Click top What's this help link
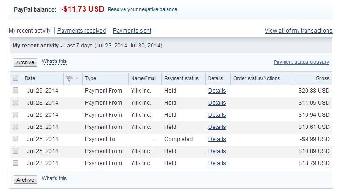 (x=54, y=61)
